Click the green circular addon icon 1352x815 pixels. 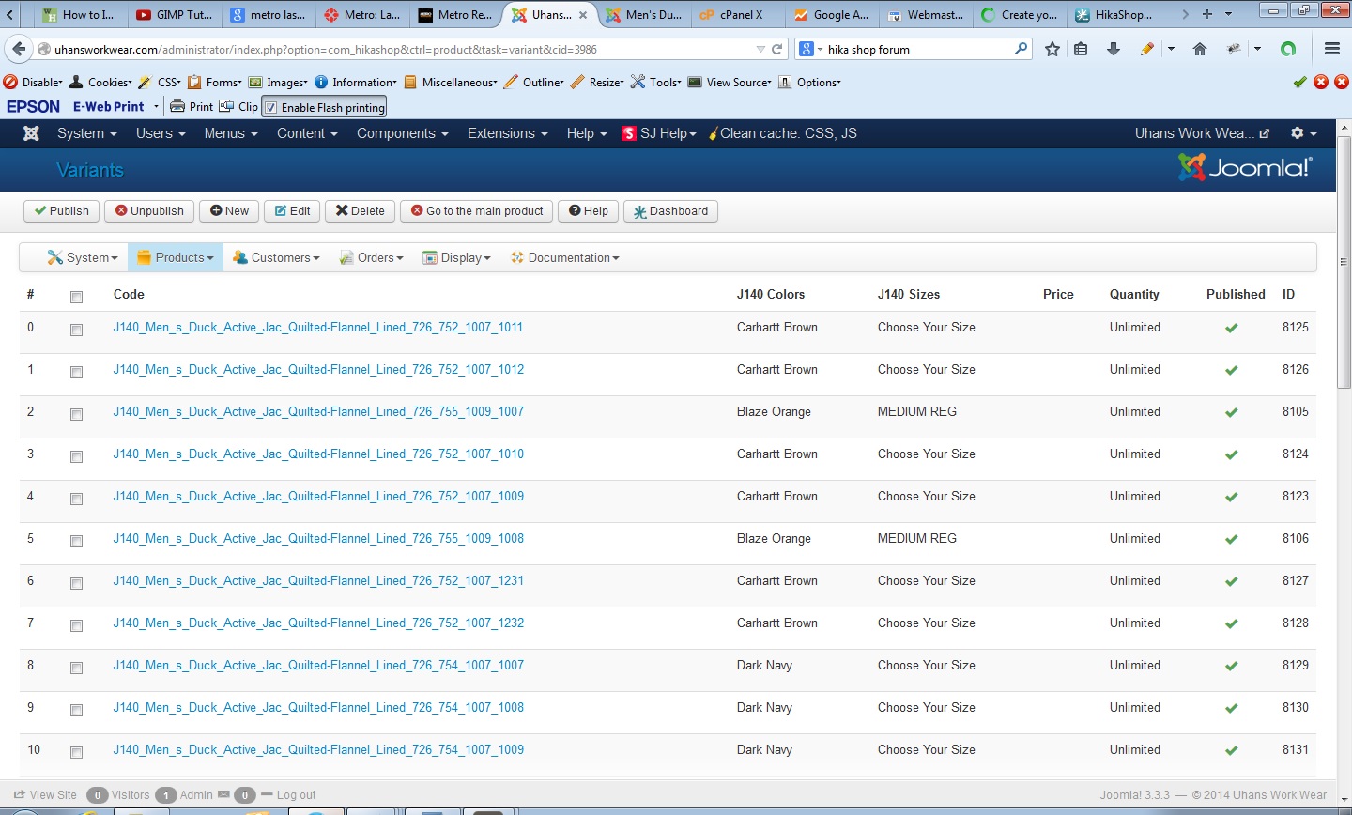coord(1288,49)
